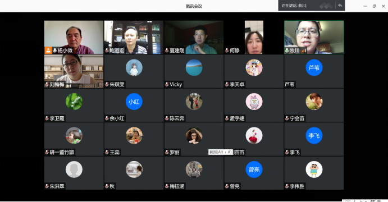
Task: Select 何静's narrow video feed
Action: click(x=254, y=37)
